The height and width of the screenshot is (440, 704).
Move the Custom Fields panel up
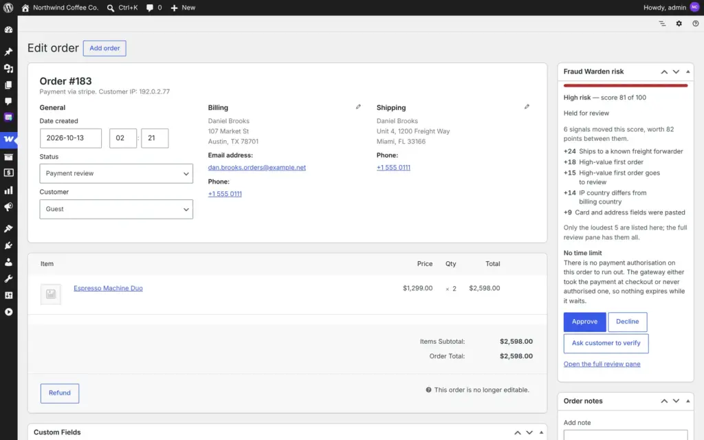point(518,432)
